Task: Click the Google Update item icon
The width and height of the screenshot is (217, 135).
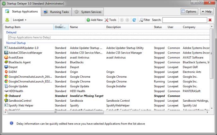Action: pyautogui.click(x=6, y=86)
